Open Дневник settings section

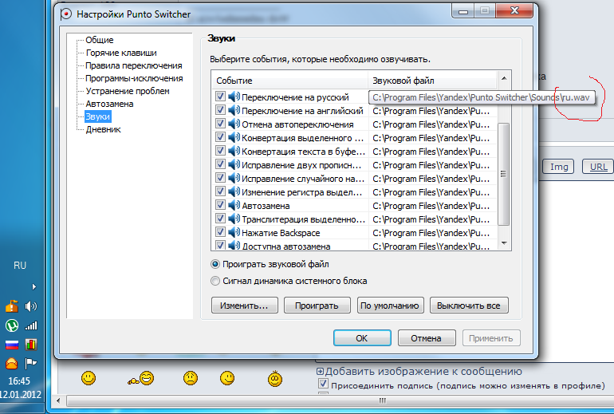pyautogui.click(x=103, y=130)
